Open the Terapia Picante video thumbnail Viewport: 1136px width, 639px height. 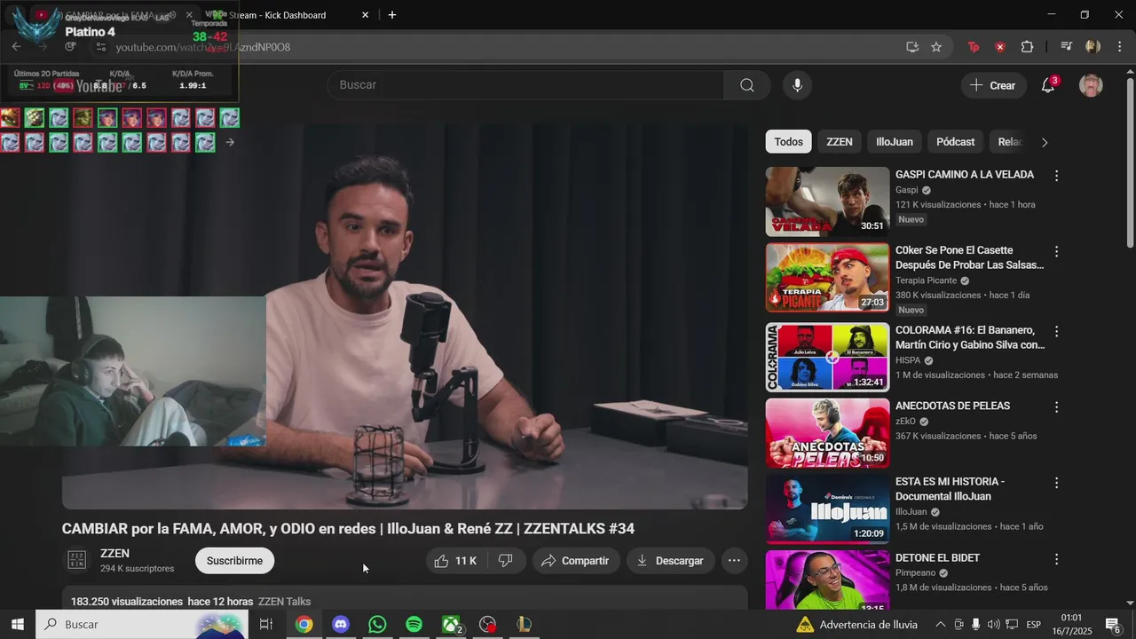827,278
